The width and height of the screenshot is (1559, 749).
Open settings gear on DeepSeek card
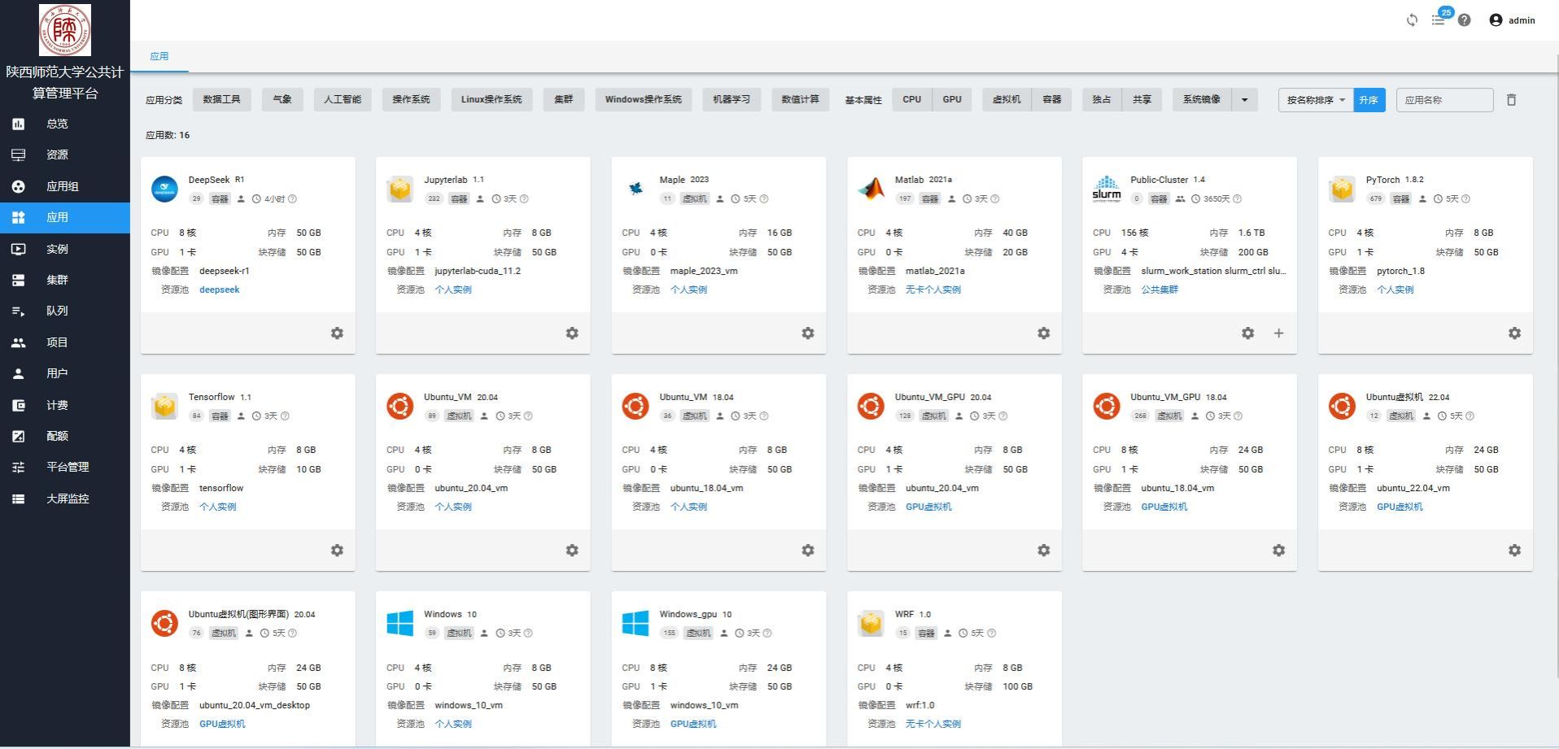337,333
